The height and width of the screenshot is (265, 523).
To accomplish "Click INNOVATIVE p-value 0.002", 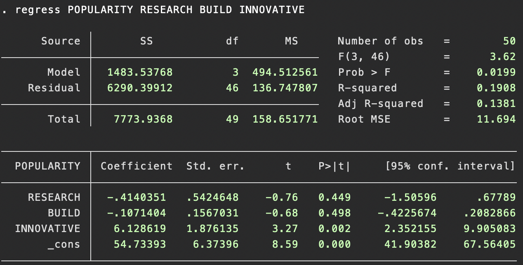I will 335,229.
